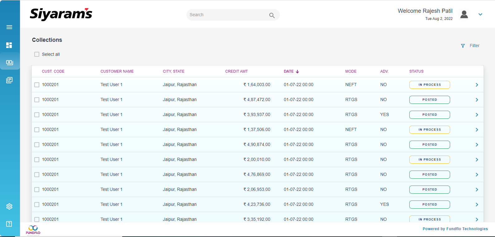Image resolution: width=495 pixels, height=237 pixels.
Task: Check the row with ₹ 4,87,472.00
Action: click(37, 100)
